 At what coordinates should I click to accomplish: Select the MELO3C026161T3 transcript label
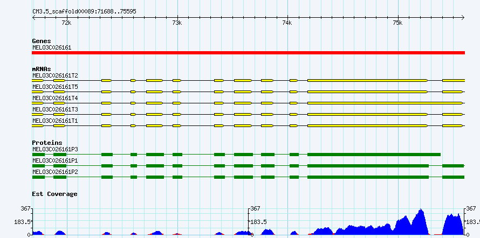click(x=55, y=109)
